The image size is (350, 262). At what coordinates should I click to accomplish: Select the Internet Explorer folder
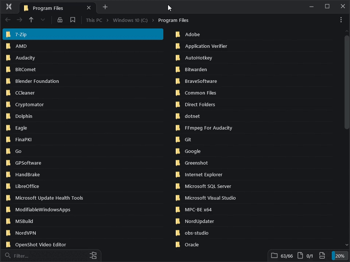coord(252,174)
